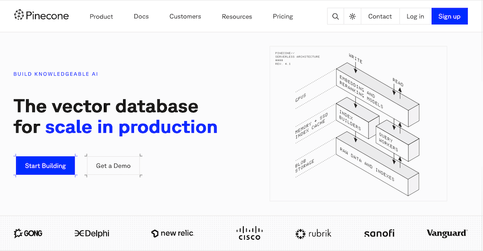Click the Cisco logo

click(x=250, y=233)
